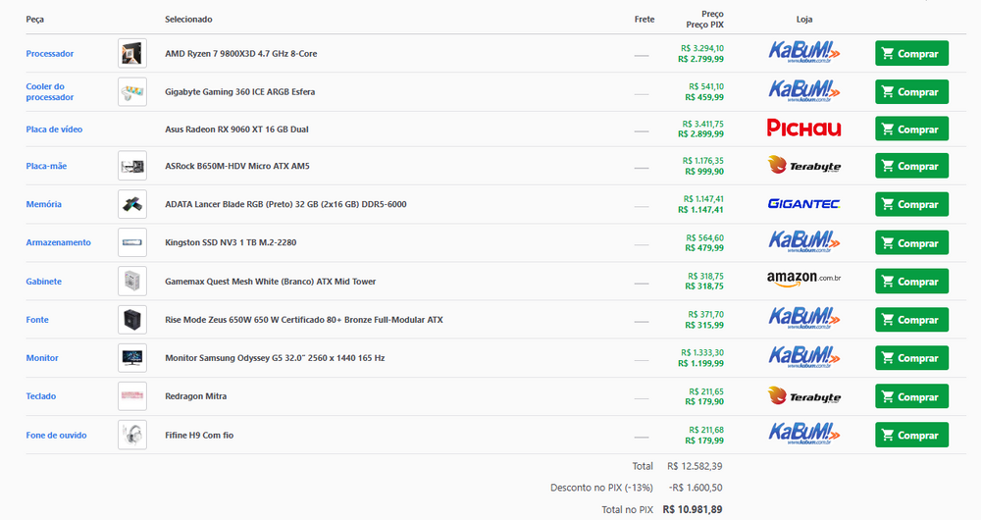Click the Pichau store logo

click(x=803, y=129)
